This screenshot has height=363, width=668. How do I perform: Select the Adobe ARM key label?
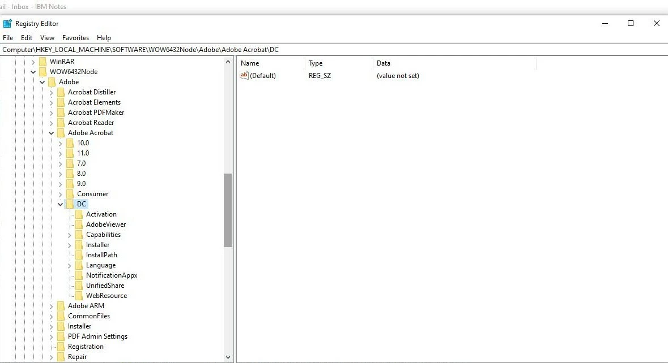click(x=86, y=306)
